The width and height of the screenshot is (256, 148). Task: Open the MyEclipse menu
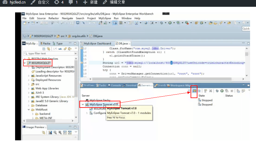pyautogui.click(x=105, y=18)
